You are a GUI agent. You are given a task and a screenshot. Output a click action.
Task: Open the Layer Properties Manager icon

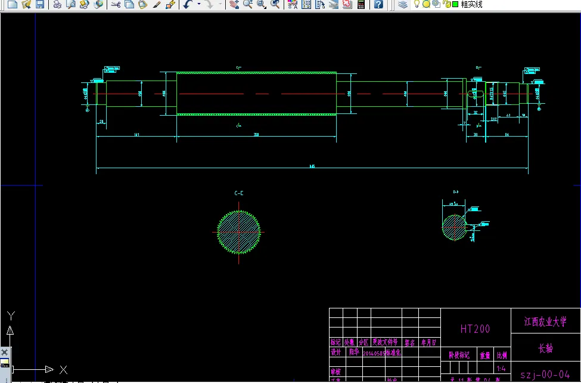402,4
